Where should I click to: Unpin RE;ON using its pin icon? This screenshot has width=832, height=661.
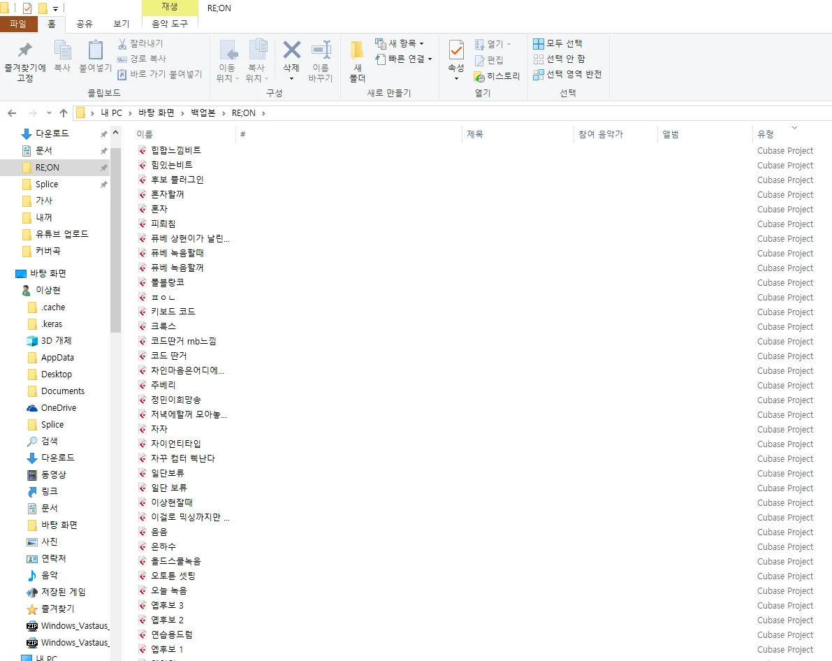[104, 168]
